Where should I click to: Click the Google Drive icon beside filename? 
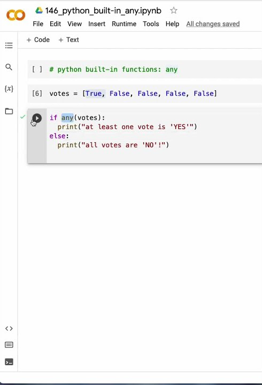(39, 10)
